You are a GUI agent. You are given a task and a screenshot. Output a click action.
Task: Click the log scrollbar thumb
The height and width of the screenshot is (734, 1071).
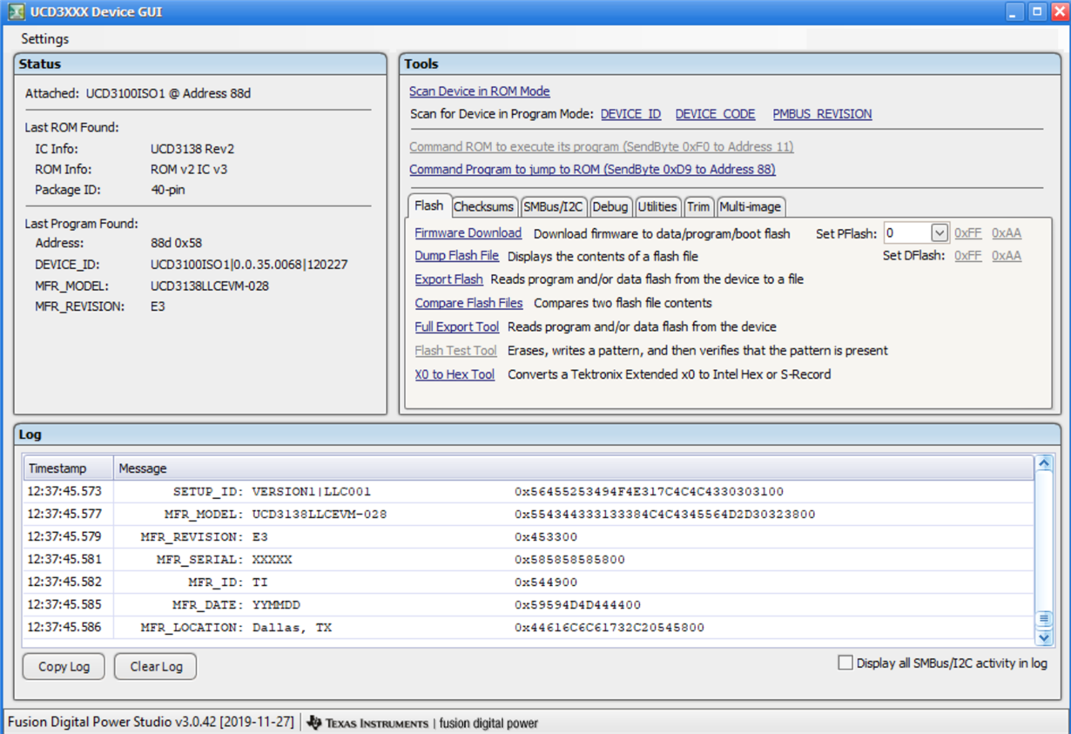(x=1044, y=619)
